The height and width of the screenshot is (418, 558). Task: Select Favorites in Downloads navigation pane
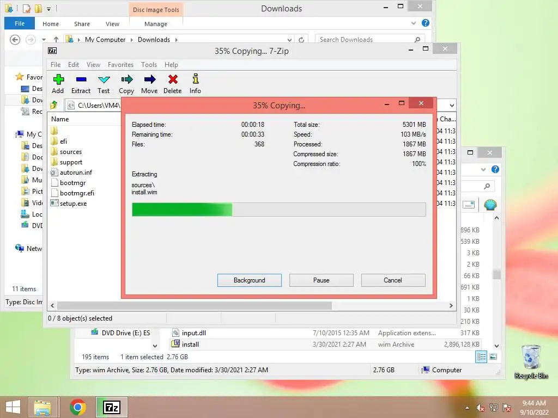(x=29, y=77)
